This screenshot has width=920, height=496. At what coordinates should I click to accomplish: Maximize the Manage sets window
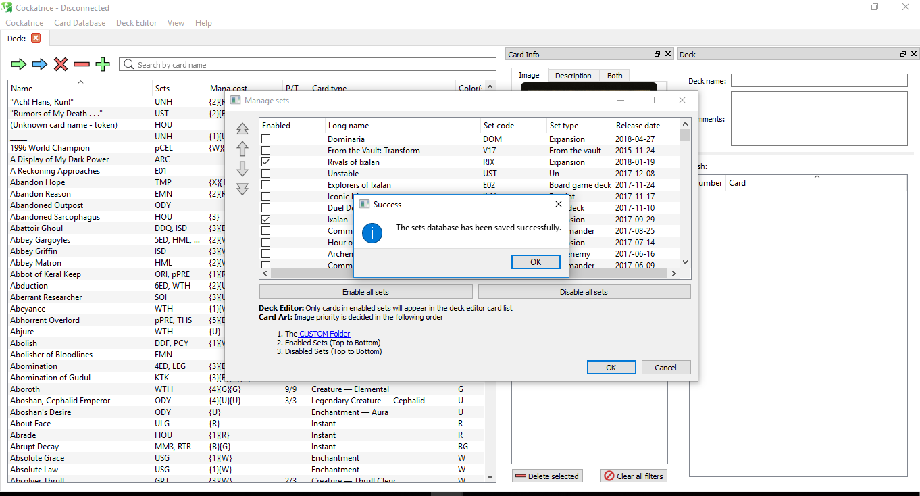[651, 100]
